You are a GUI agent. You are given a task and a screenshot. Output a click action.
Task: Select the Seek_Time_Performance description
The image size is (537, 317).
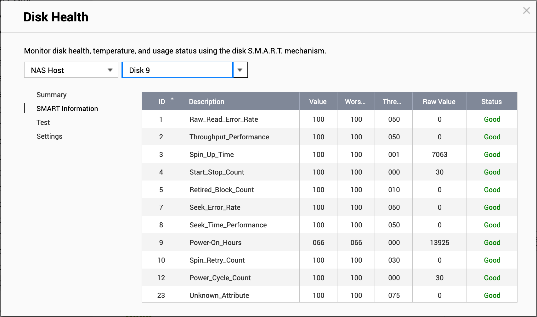coord(228,225)
